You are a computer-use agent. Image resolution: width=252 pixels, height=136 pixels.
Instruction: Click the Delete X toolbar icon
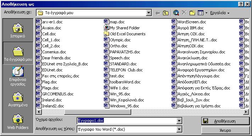(184, 13)
